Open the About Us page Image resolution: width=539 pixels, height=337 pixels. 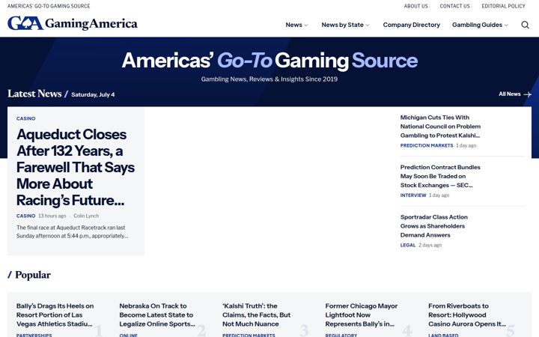pos(416,6)
